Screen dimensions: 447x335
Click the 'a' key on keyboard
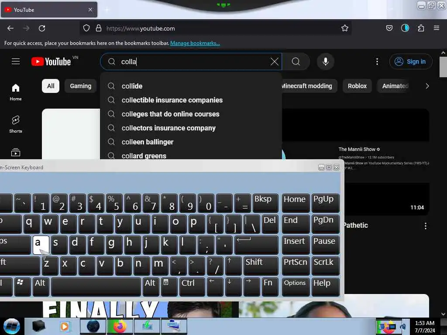pyautogui.click(x=41, y=245)
